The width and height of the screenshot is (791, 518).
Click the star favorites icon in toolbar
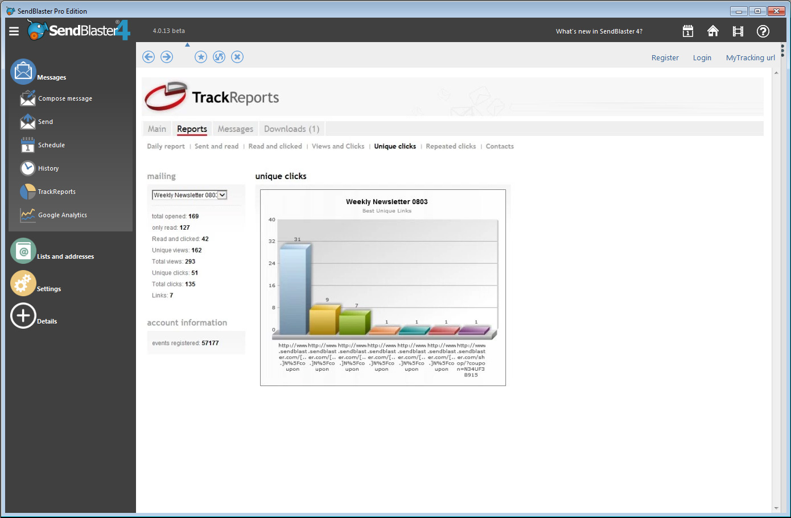(201, 57)
